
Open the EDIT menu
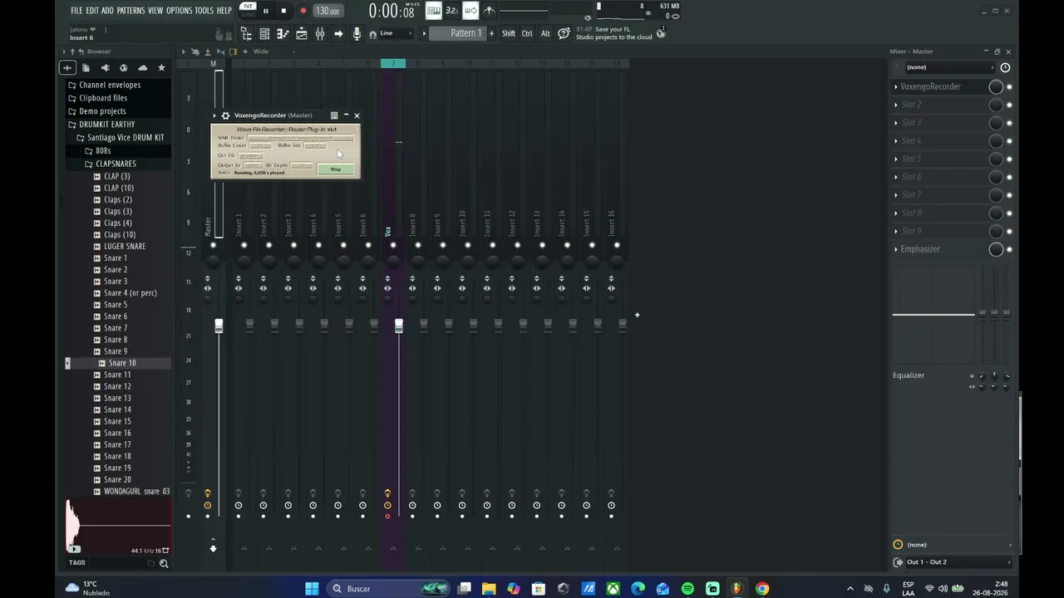pyautogui.click(x=92, y=11)
